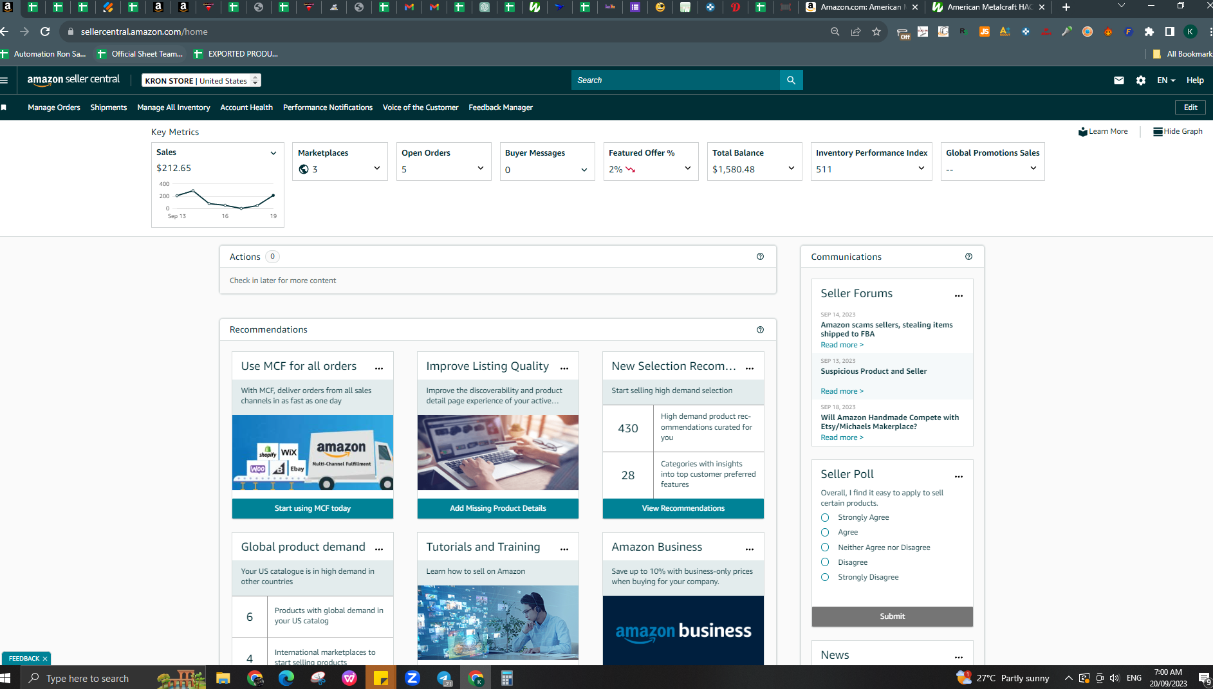The width and height of the screenshot is (1213, 689).
Task: Open options menu for Seller Poll
Action: [x=959, y=476]
